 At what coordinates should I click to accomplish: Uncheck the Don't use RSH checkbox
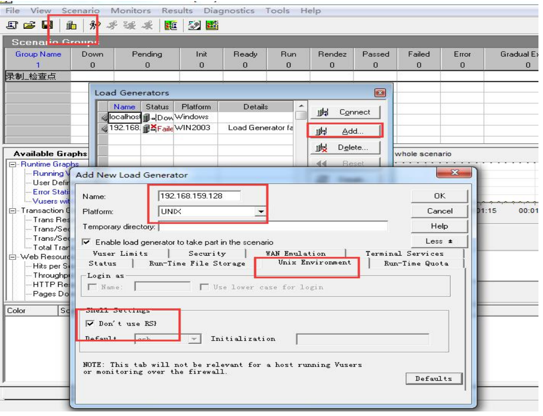point(90,323)
